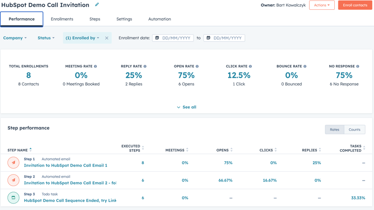The height and width of the screenshot is (210, 374).
Task: Click Step 1 executed steps value 8
Action: 143,163
